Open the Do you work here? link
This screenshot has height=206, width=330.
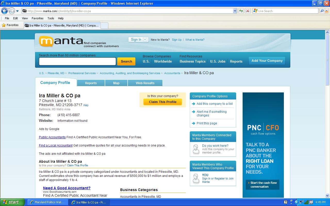[215, 146]
